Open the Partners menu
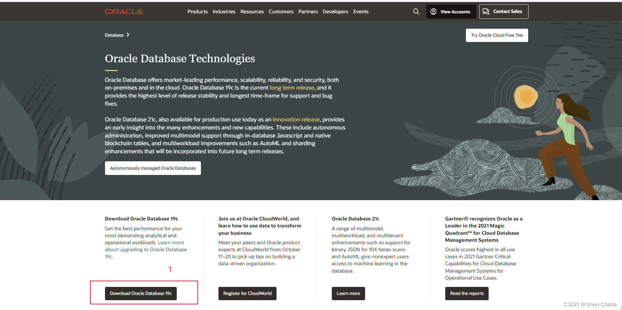This screenshot has width=622, height=310. click(308, 12)
